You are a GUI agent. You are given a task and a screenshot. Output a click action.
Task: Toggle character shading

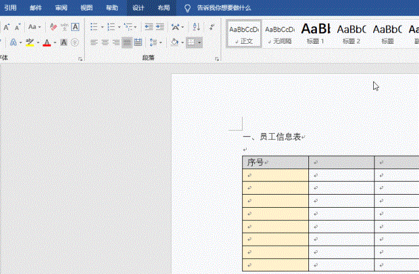pos(64,42)
